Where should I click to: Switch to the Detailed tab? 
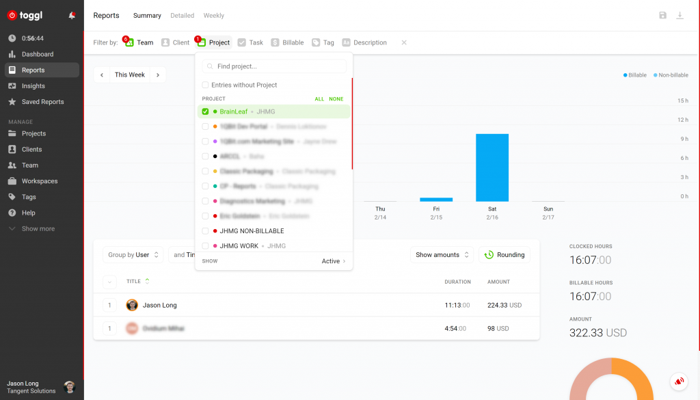(x=182, y=16)
